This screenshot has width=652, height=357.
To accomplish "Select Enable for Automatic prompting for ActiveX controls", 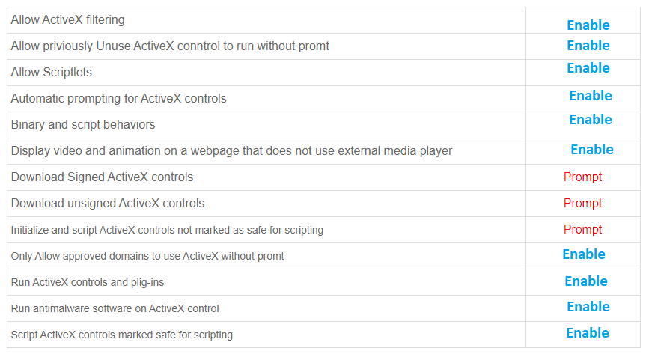I will click(x=590, y=96).
